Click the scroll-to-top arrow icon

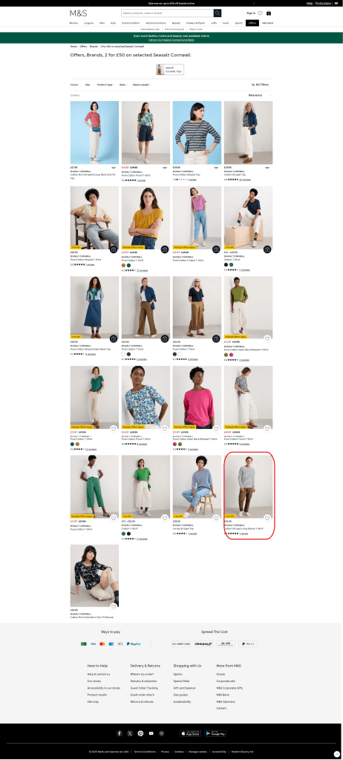tap(337, 754)
